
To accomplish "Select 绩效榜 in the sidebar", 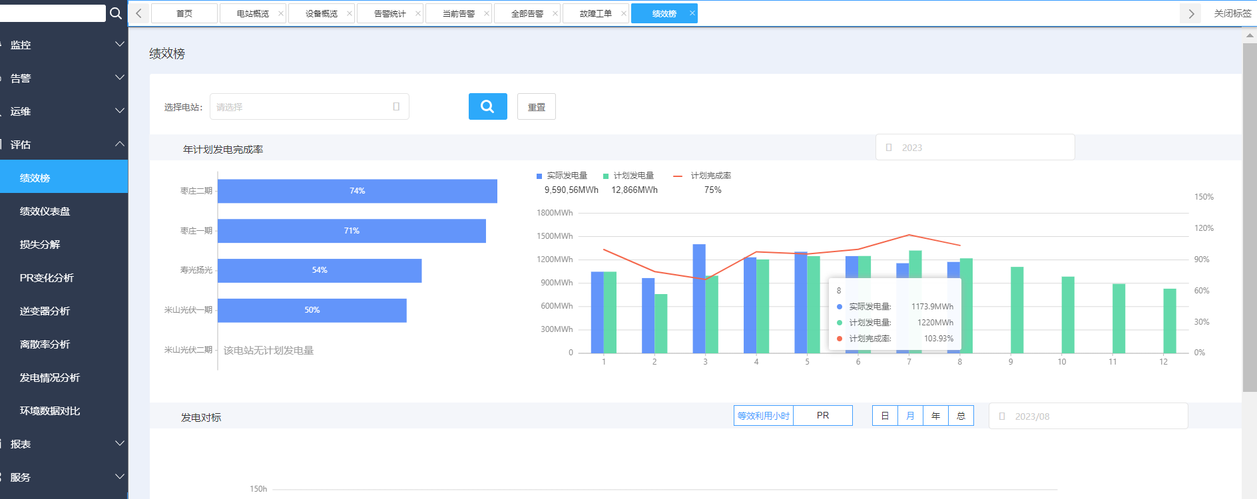I will point(64,177).
